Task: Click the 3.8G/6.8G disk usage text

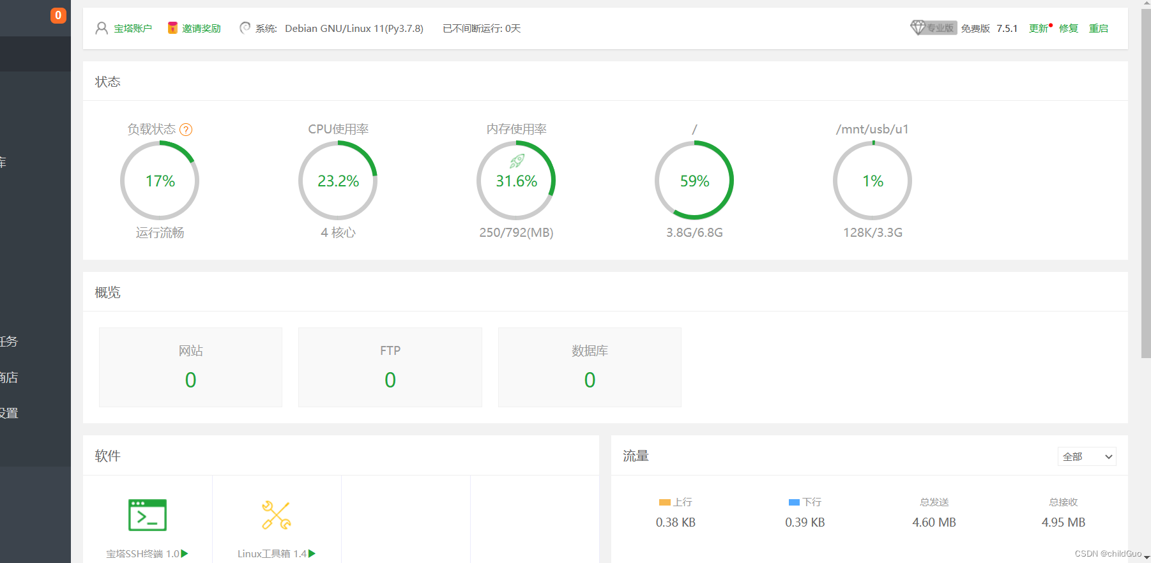Action: click(694, 232)
